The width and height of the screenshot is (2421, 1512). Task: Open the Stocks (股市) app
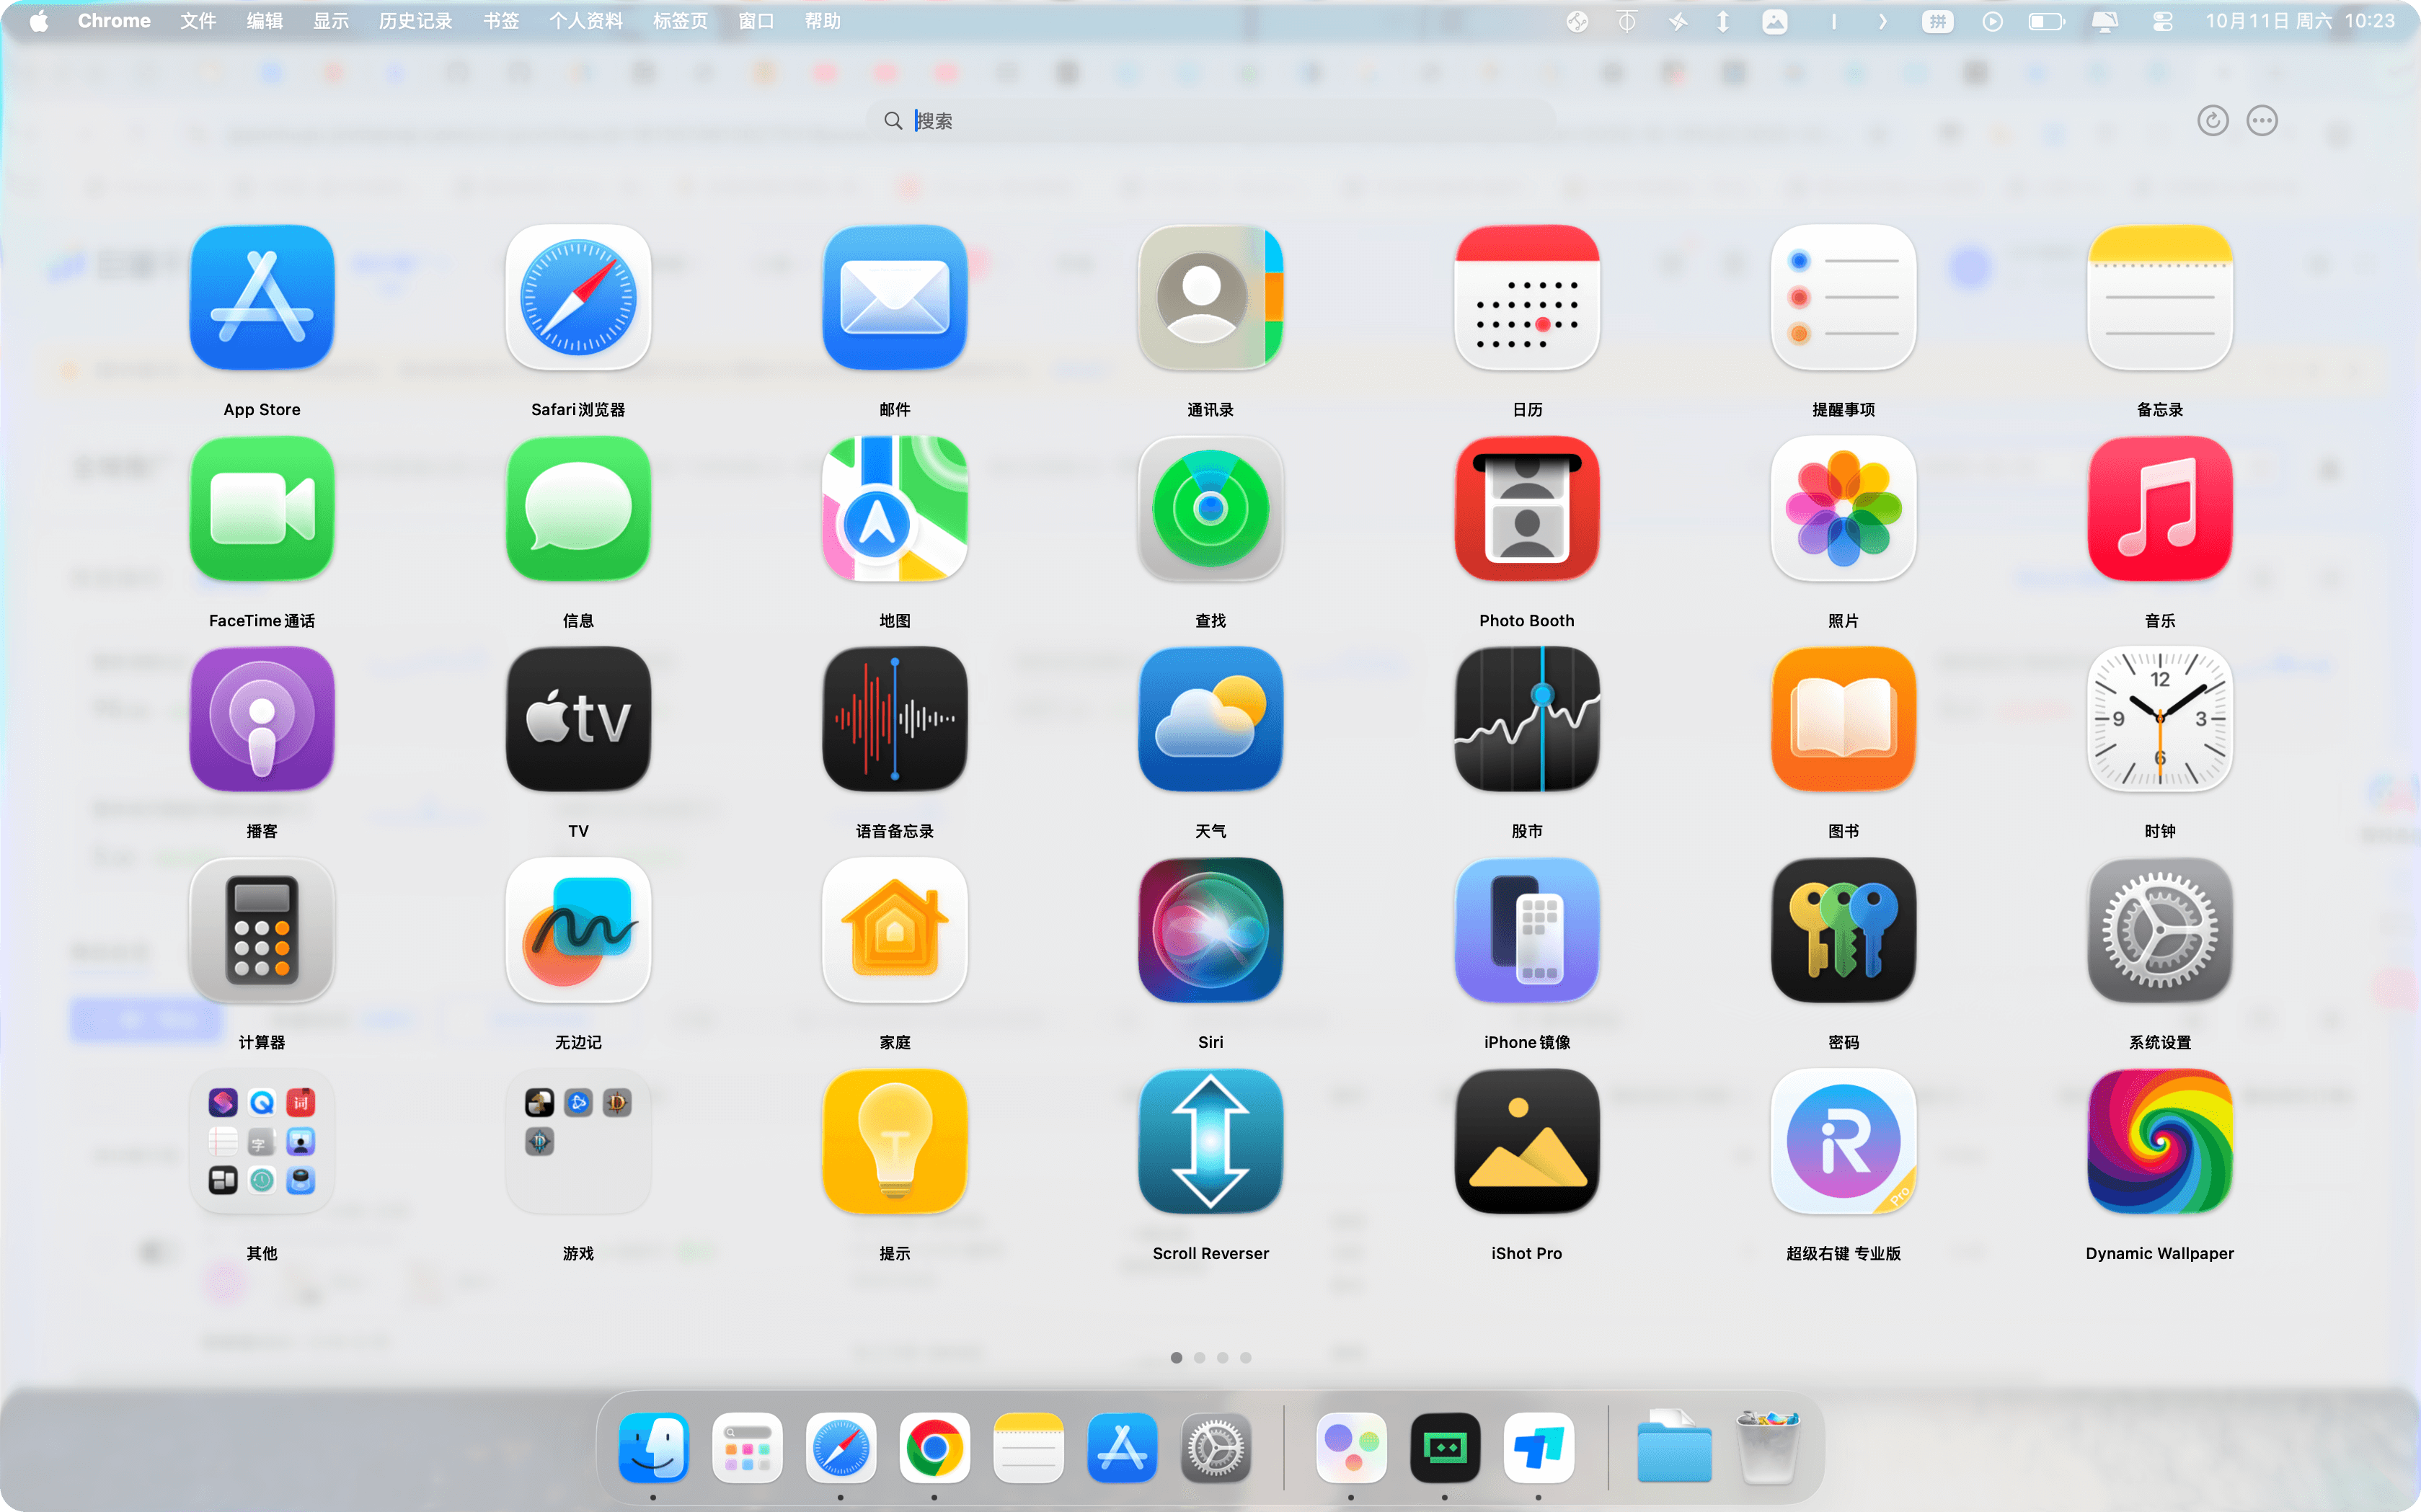click(1526, 719)
